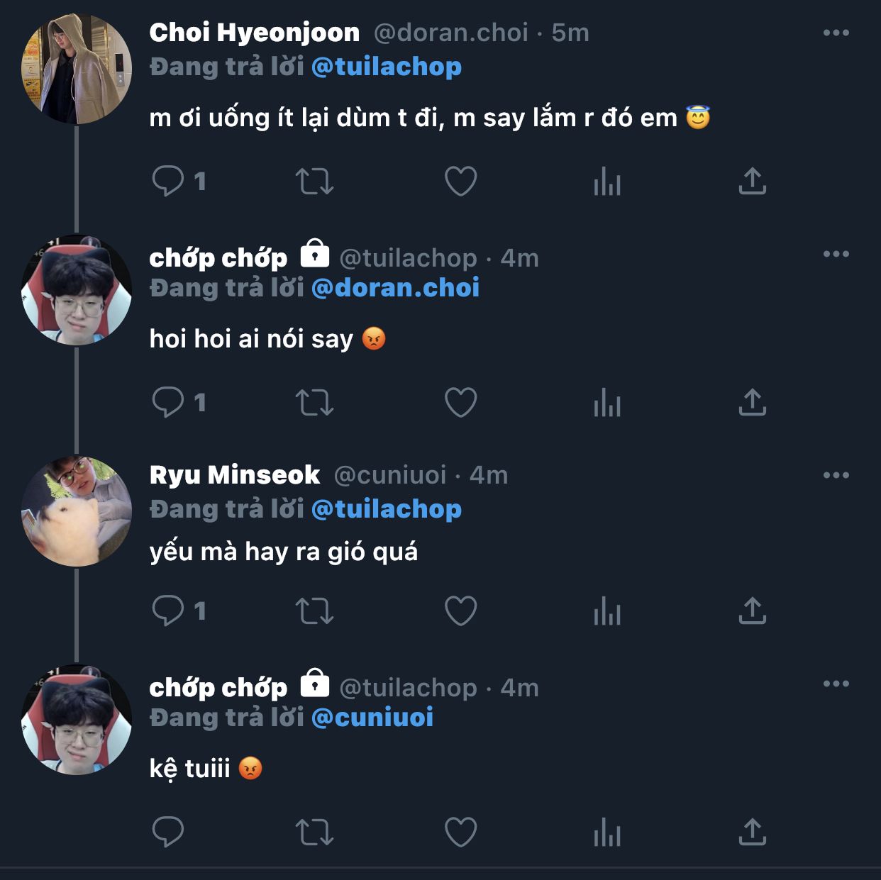Open Ryu Minseok's profile name
This screenshot has width=881, height=880.
[235, 475]
